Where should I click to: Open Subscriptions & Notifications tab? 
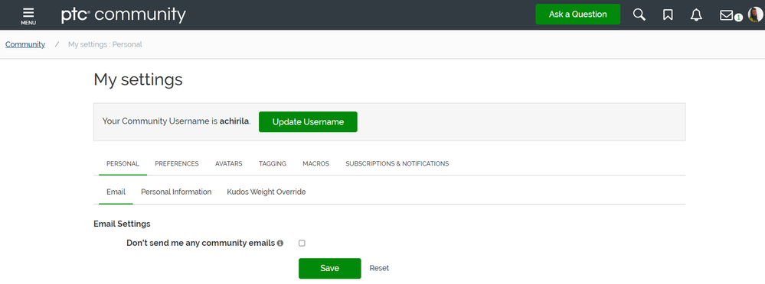click(397, 164)
